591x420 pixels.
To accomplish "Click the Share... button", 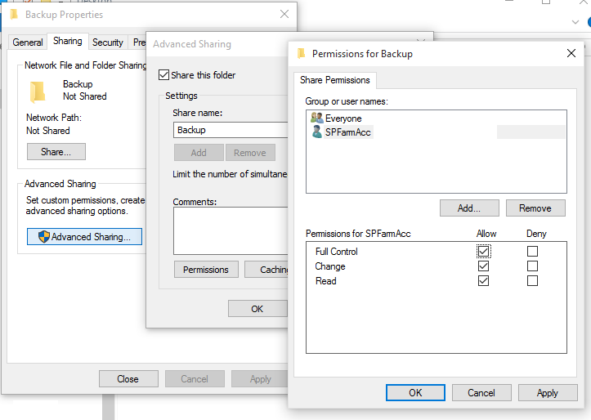I will (56, 151).
